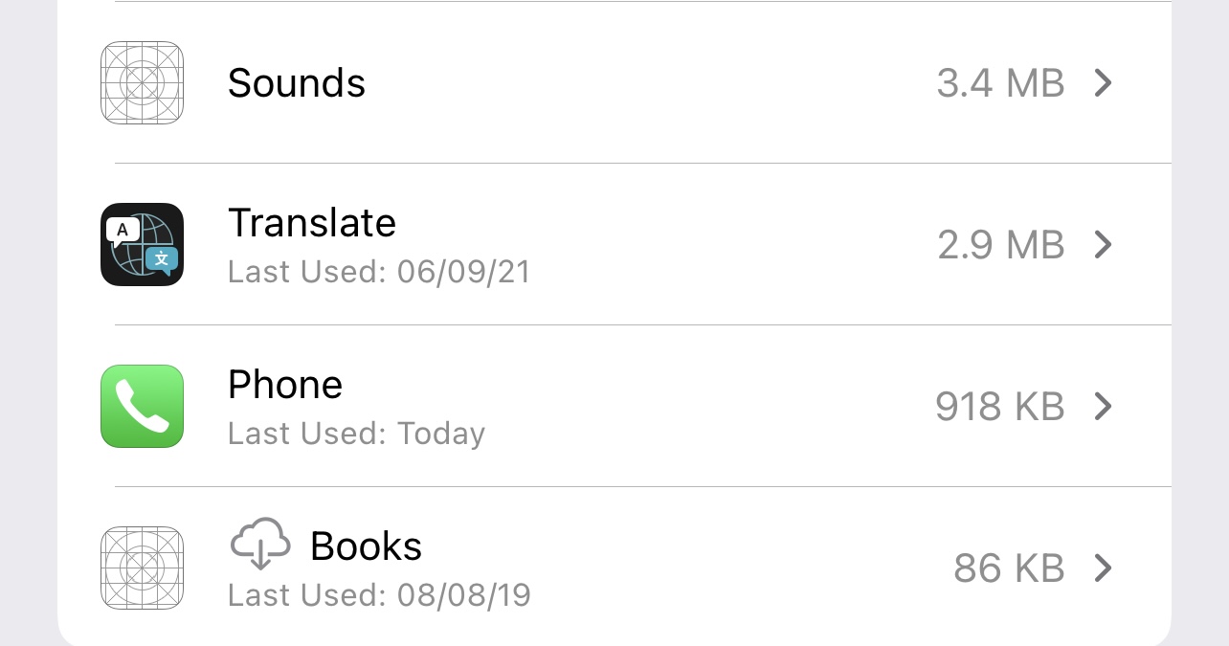
Task: Tap the Translate app icon
Action: pos(142,245)
